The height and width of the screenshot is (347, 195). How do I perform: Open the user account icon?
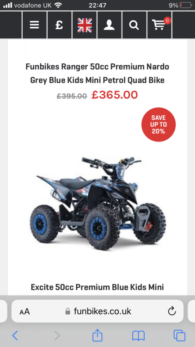(x=110, y=25)
